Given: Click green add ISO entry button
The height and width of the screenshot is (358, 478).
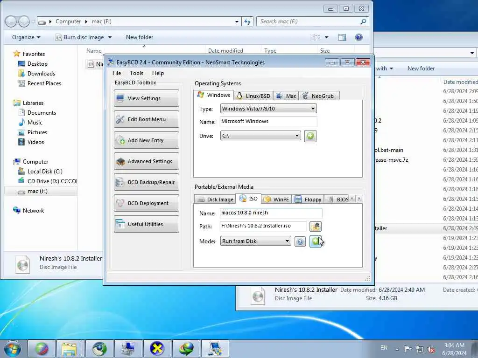Looking at the screenshot, I should tap(315, 241).
